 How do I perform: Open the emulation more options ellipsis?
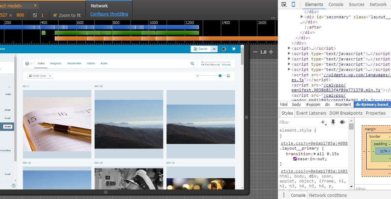(x=273, y=18)
